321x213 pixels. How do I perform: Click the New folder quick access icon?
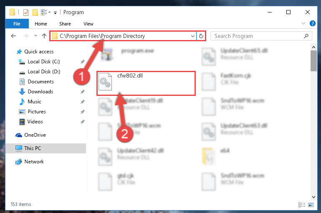35,13
